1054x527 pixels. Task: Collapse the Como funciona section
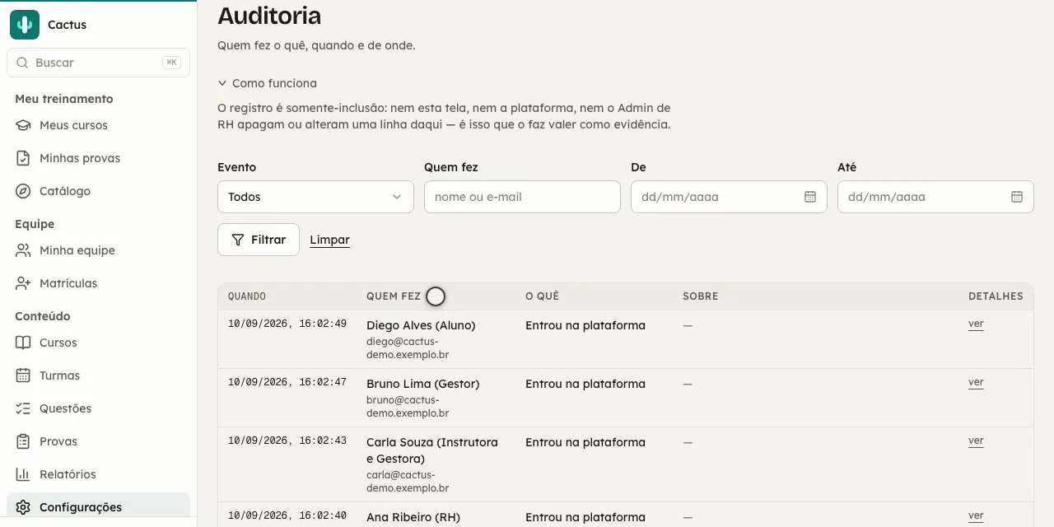click(268, 83)
